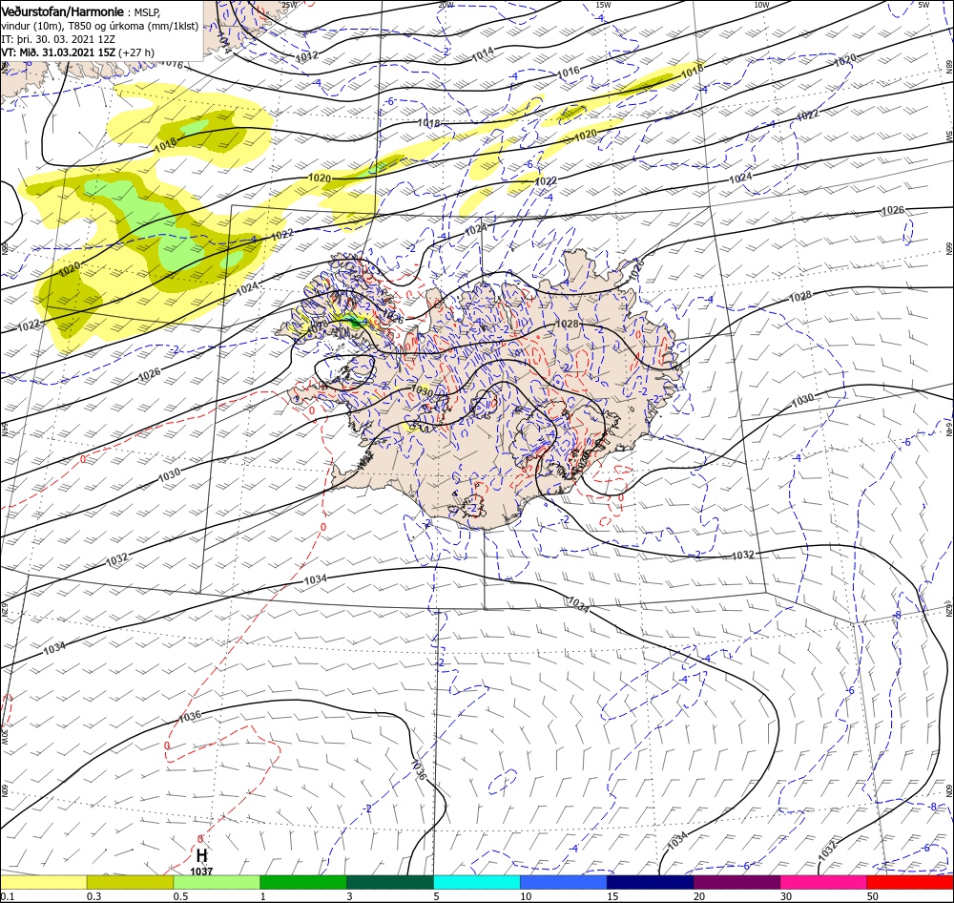Click the '0.1' legend scale value

pos(7,896)
